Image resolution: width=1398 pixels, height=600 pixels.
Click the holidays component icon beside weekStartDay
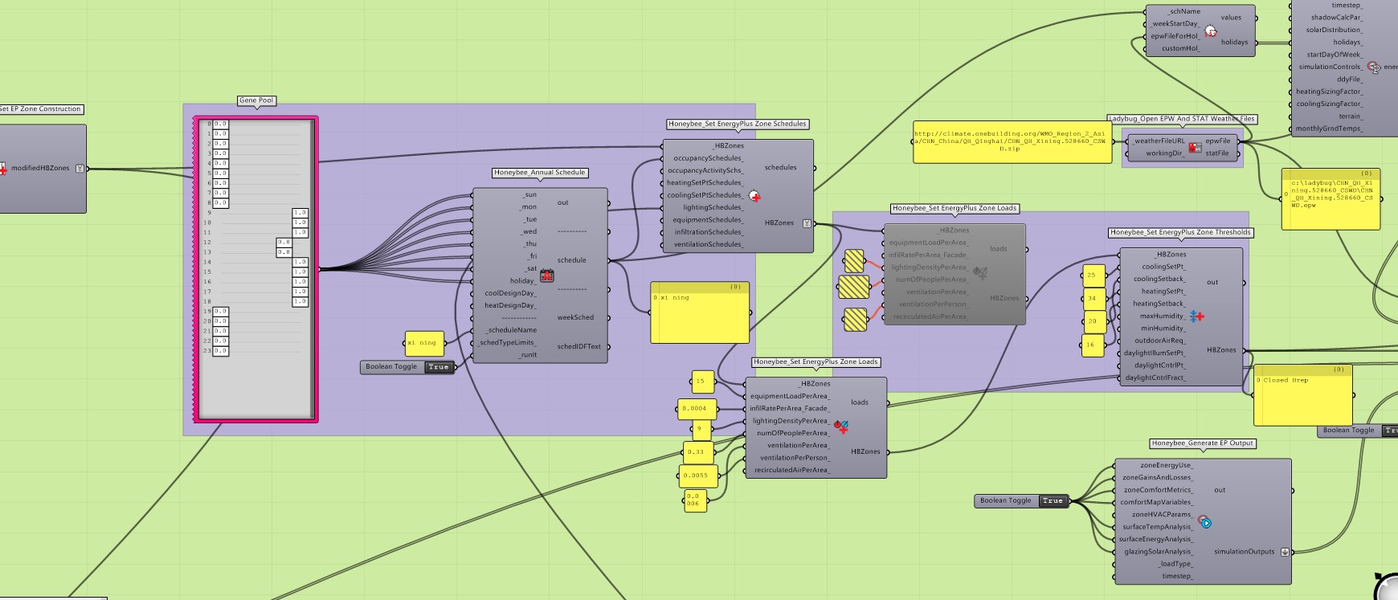(1210, 31)
